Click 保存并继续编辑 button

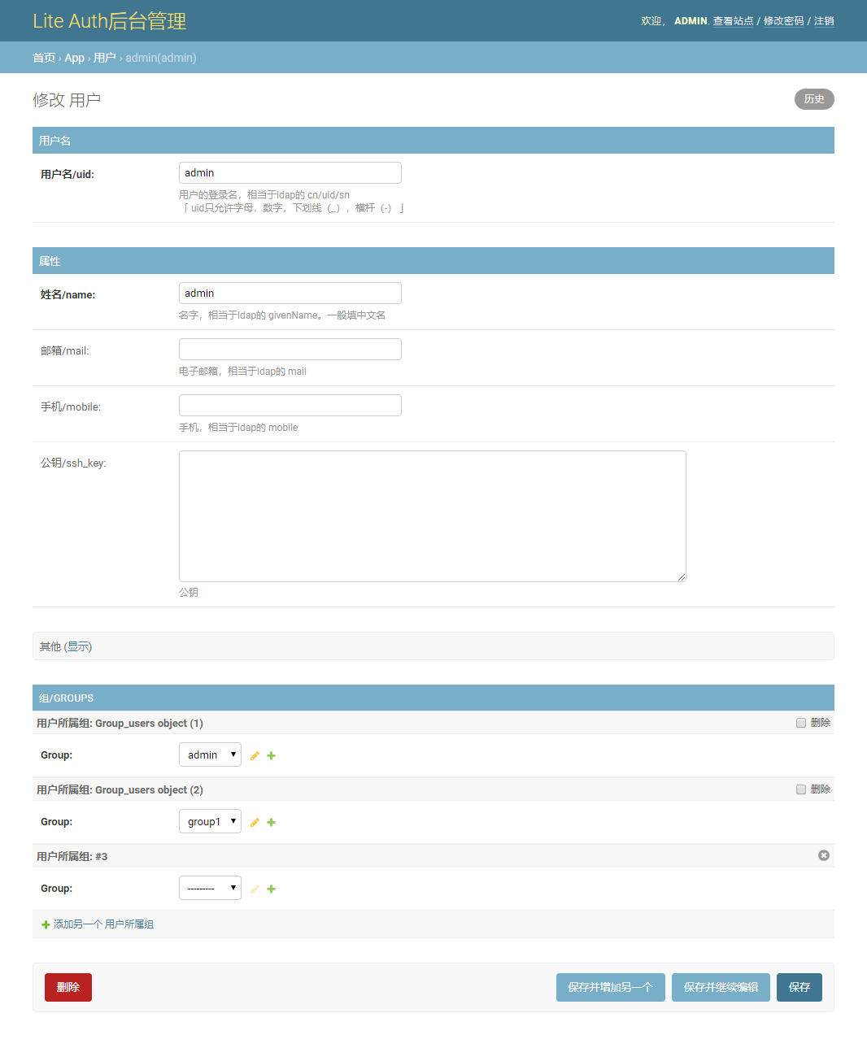[721, 987]
